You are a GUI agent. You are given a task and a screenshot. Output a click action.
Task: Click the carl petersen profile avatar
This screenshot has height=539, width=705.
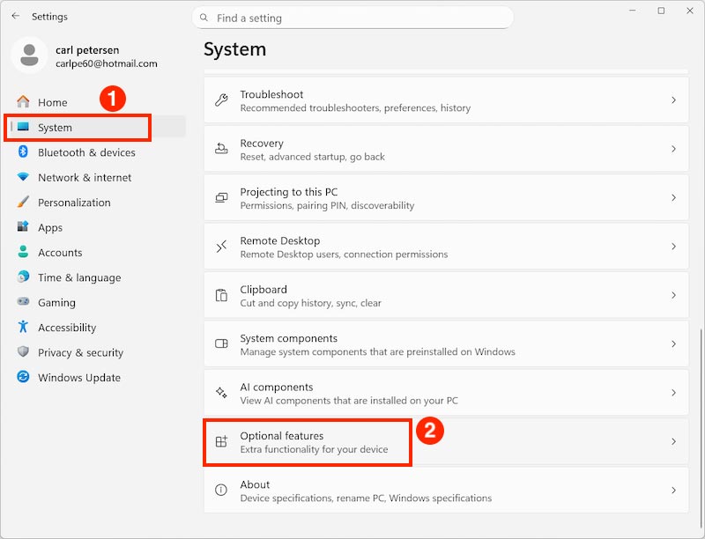pos(29,55)
